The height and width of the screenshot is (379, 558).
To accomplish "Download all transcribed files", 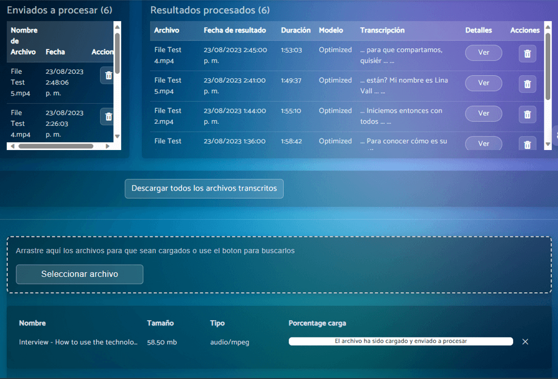I will point(204,188).
